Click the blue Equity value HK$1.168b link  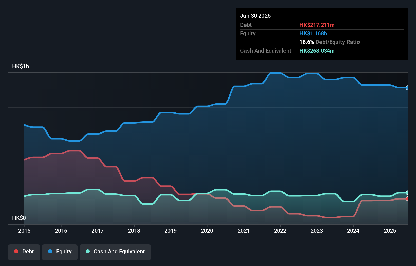(313, 33)
